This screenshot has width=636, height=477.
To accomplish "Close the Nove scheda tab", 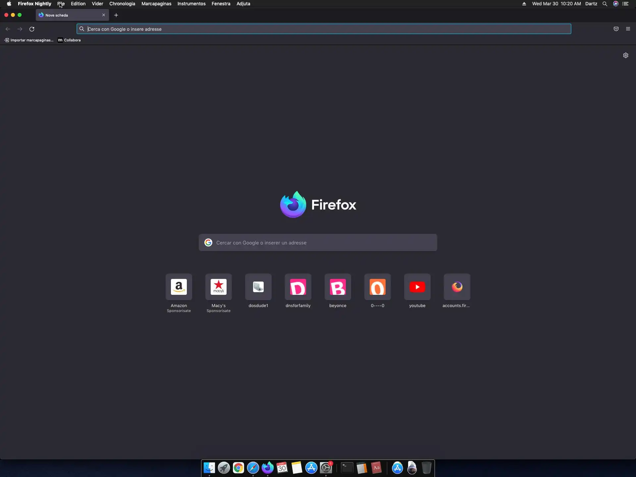I will click(x=104, y=15).
